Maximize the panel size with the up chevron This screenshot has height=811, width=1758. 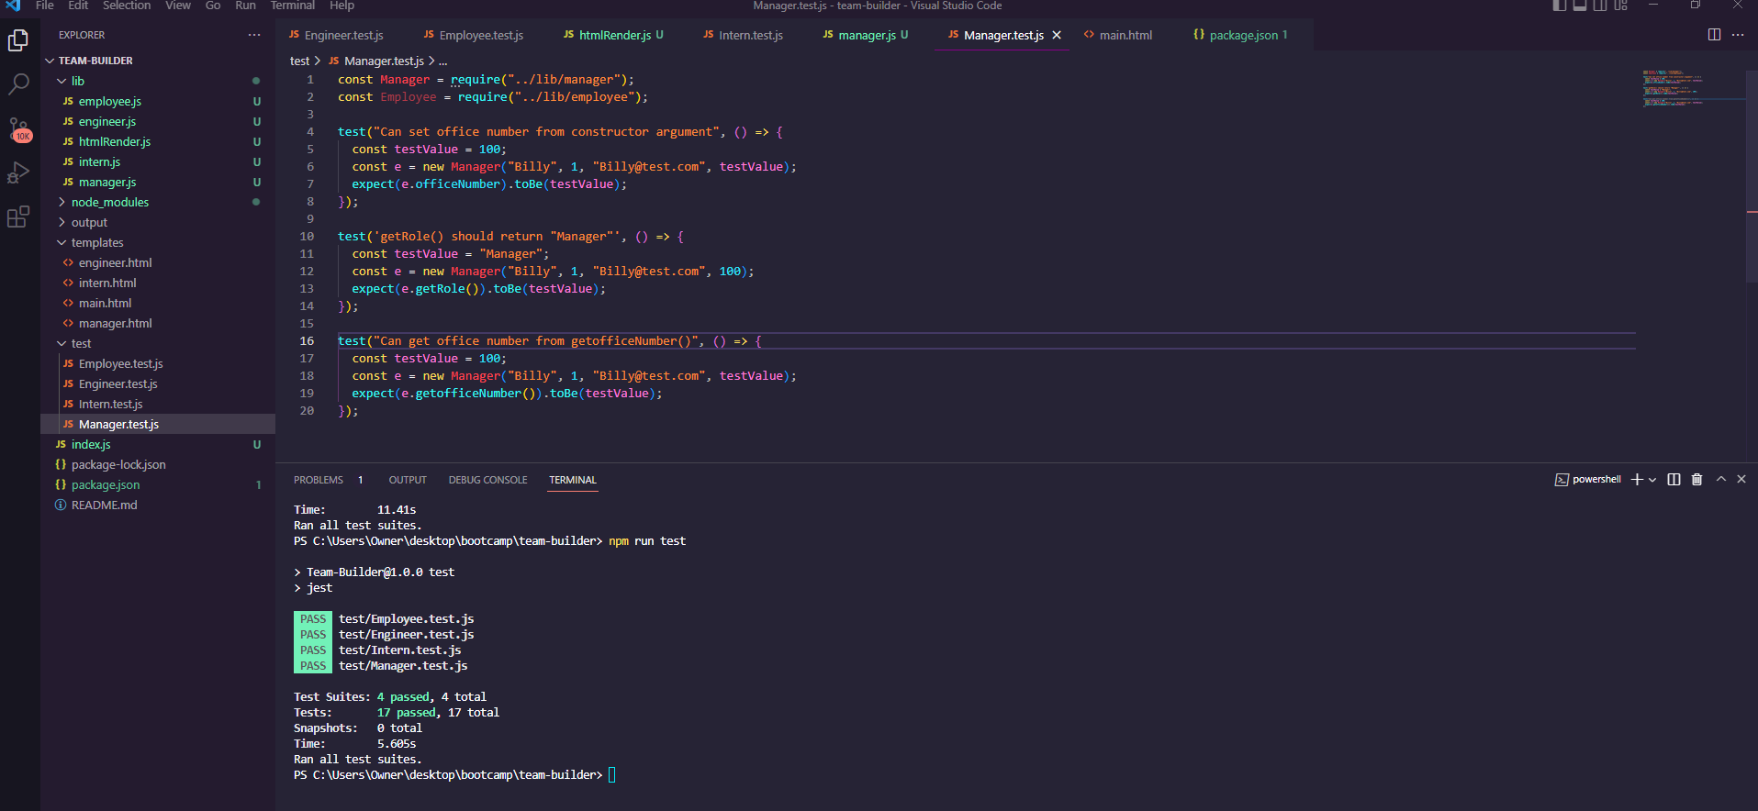pyautogui.click(x=1721, y=479)
